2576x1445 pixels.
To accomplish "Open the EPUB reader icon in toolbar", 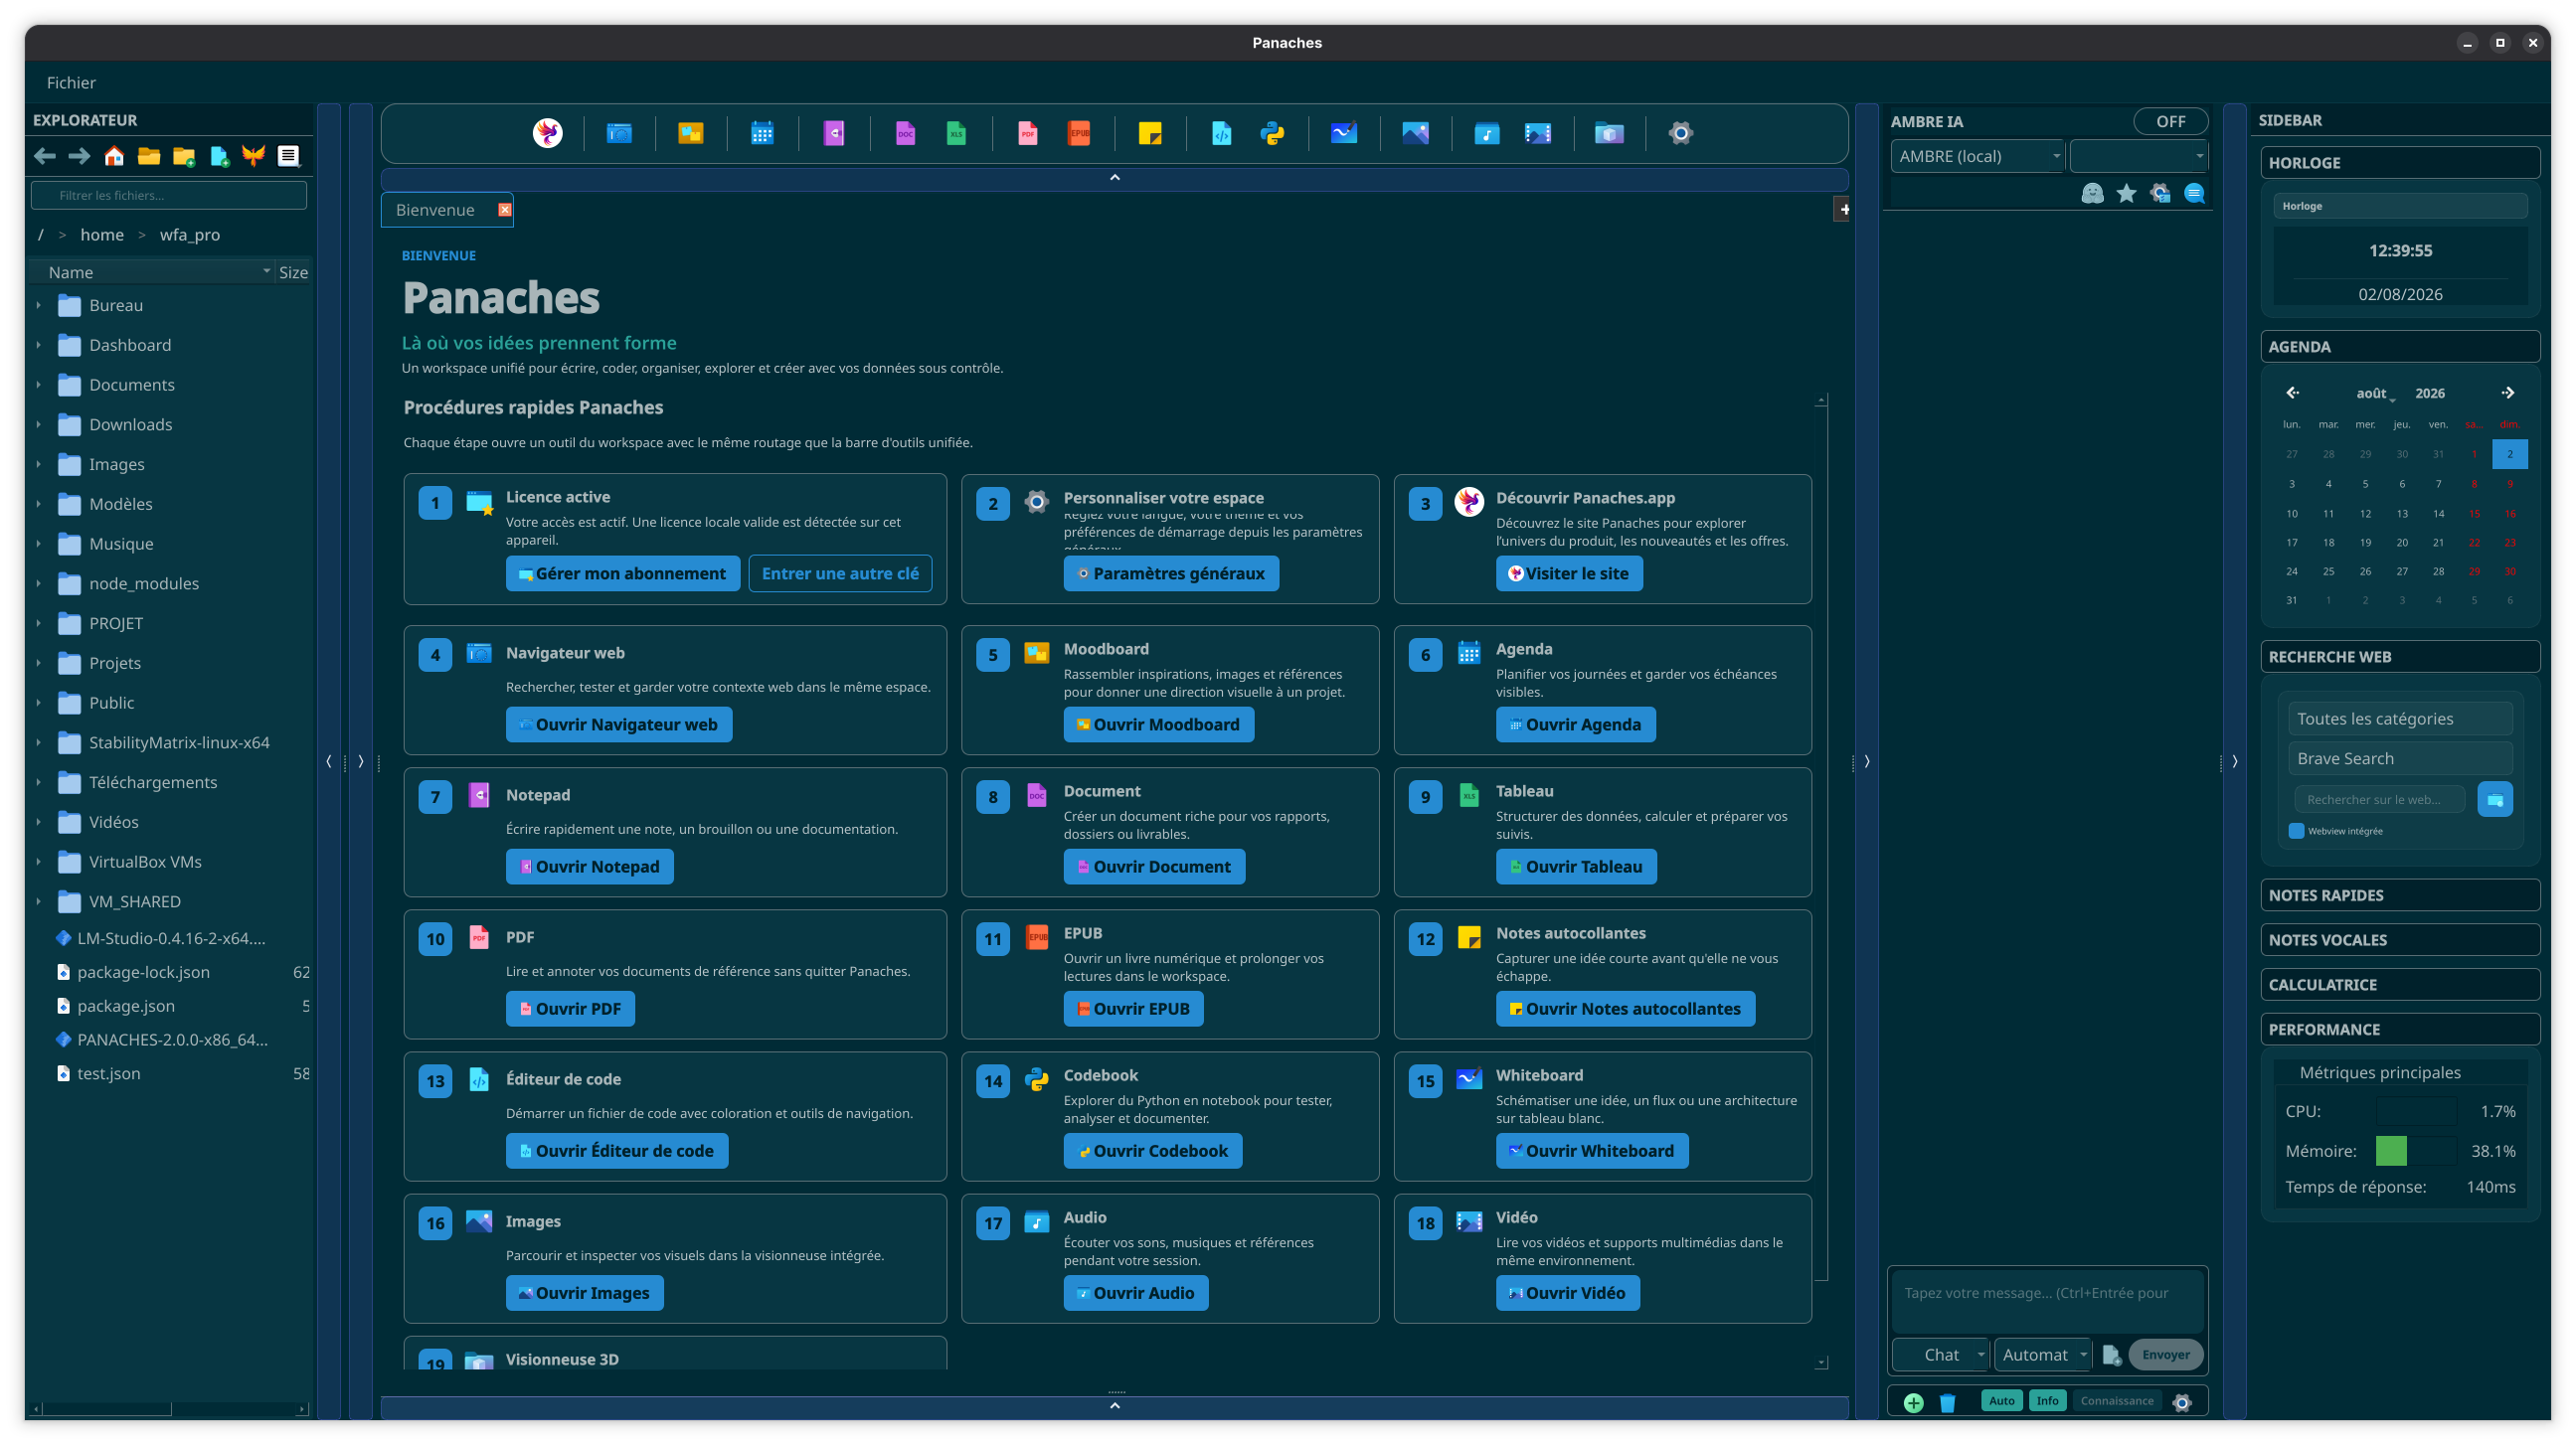I will tap(1079, 133).
